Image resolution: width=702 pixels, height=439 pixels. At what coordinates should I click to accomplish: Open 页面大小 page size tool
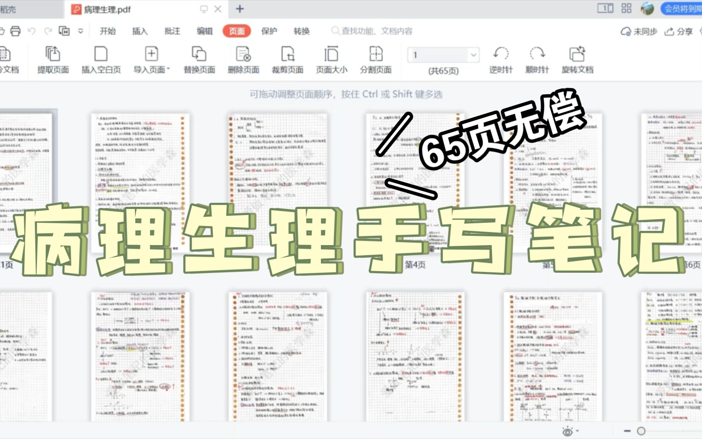pyautogui.click(x=331, y=60)
